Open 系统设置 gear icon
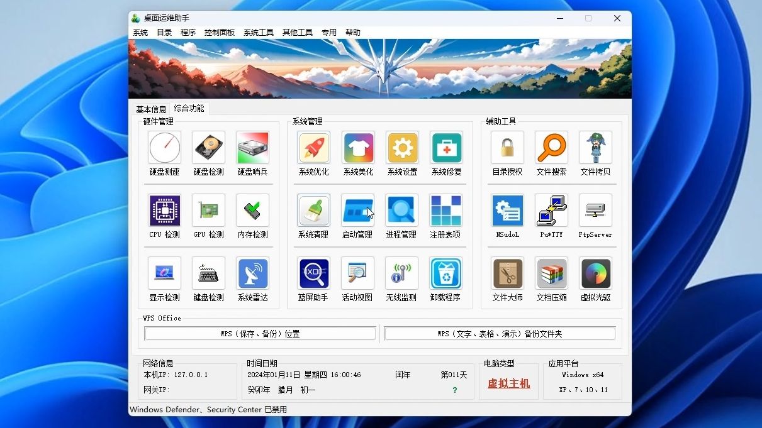This screenshot has height=428, width=762. click(x=403, y=148)
